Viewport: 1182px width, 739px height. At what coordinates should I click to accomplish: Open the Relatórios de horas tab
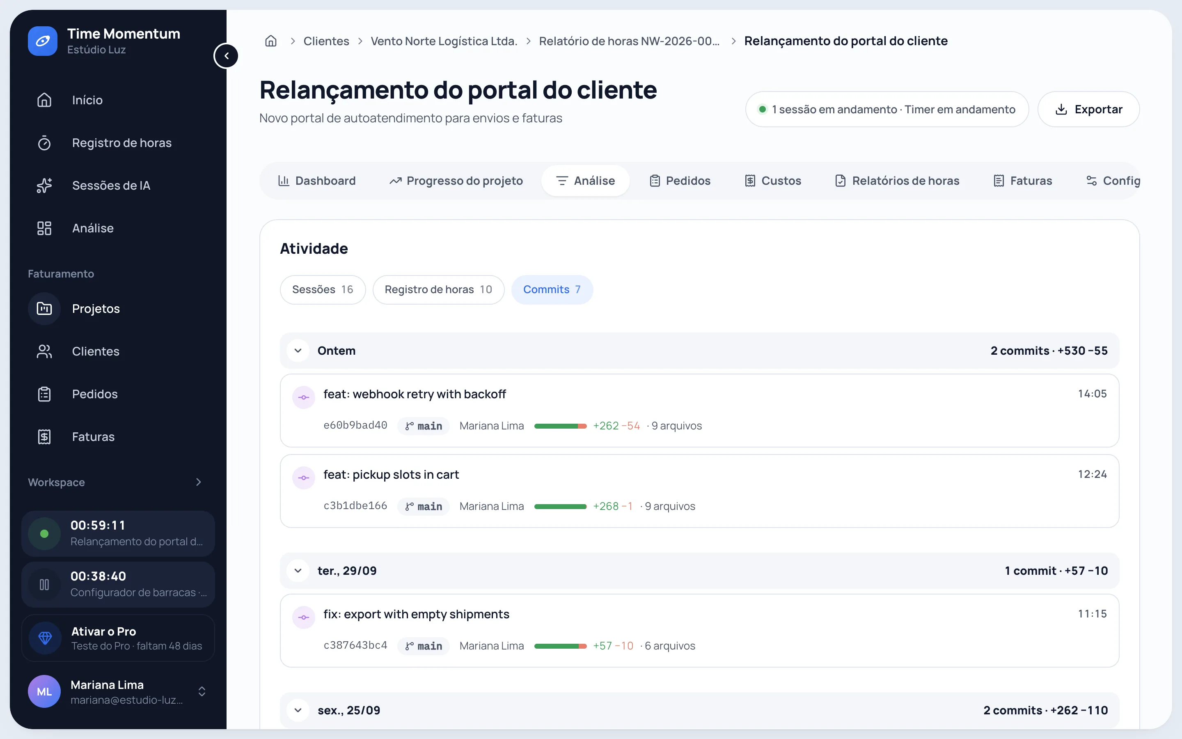[x=897, y=181]
